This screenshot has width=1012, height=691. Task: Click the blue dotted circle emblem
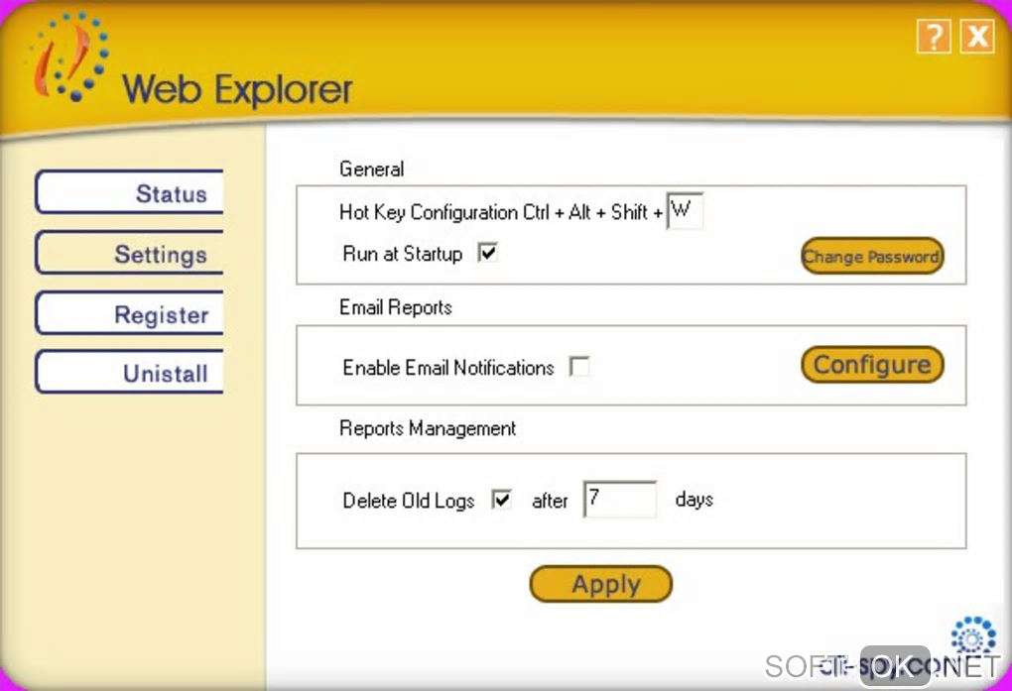(972, 635)
